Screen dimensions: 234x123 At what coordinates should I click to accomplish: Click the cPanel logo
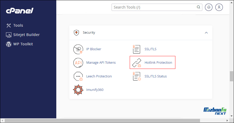(x=19, y=11)
